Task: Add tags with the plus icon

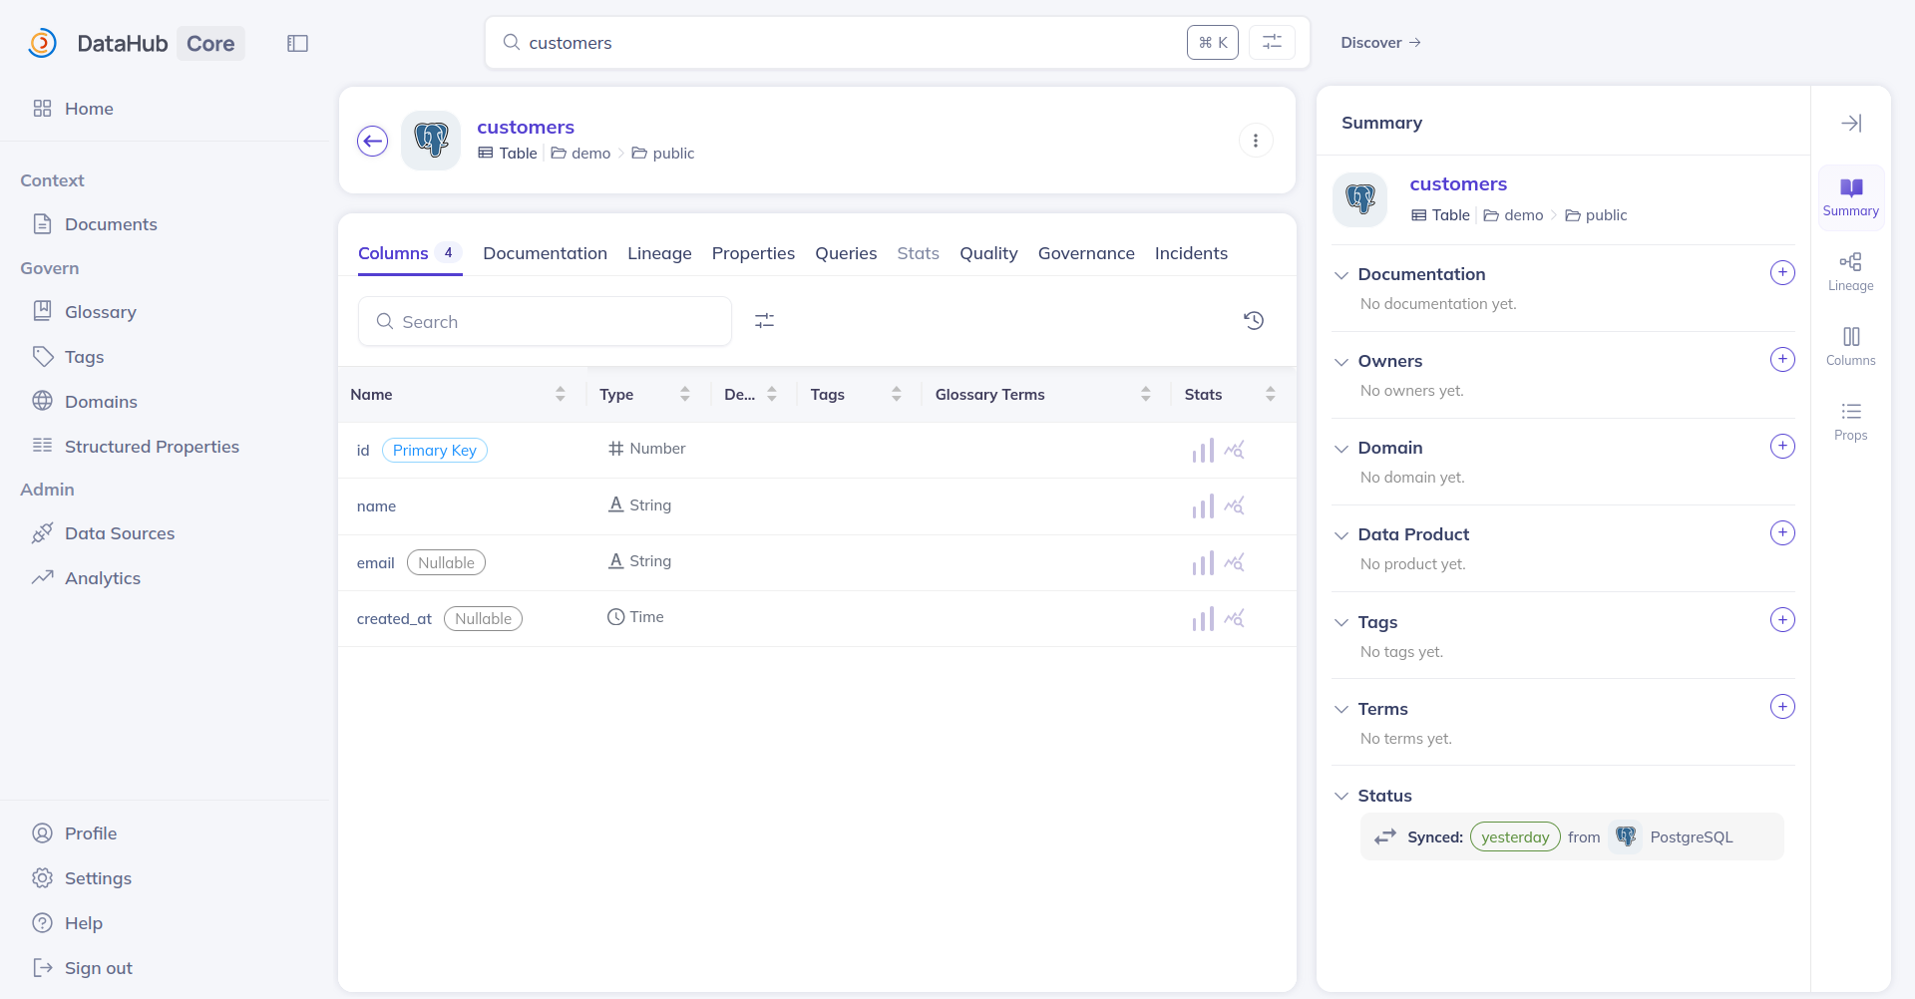Action: [1782, 620]
